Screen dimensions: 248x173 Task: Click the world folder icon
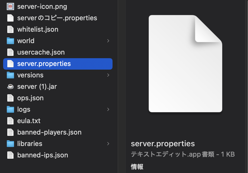(10, 41)
